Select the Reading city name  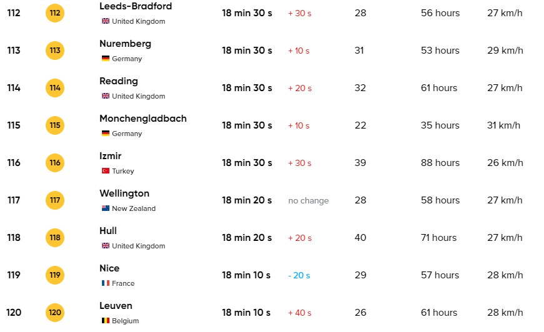[119, 81]
